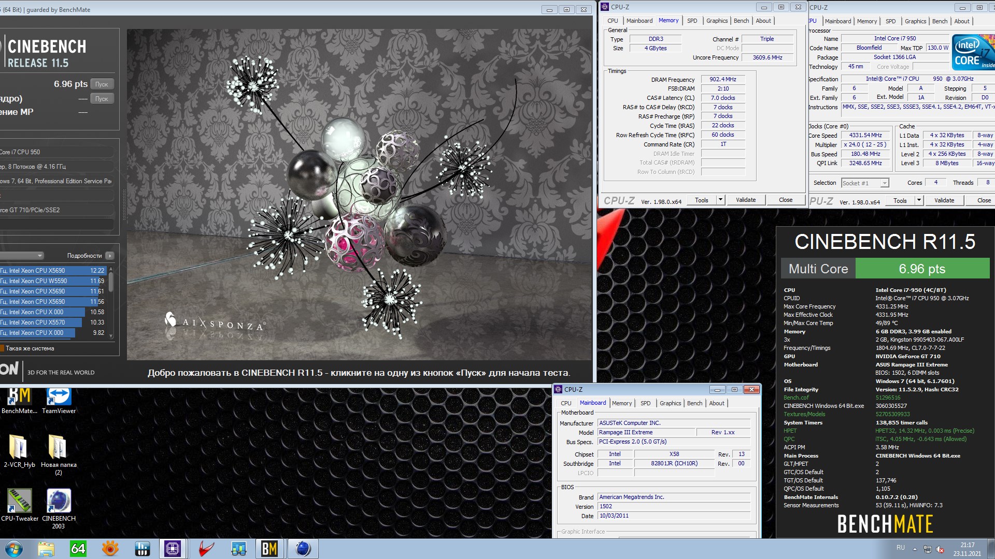
Task: Open About tab in CPU-Z Mainboard window
Action: click(x=717, y=403)
